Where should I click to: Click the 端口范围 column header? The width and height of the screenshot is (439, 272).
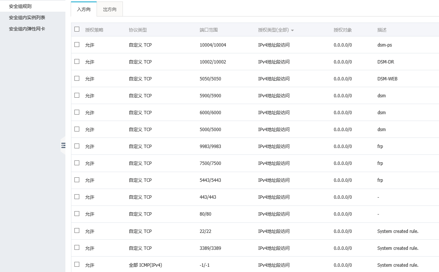[x=209, y=30]
